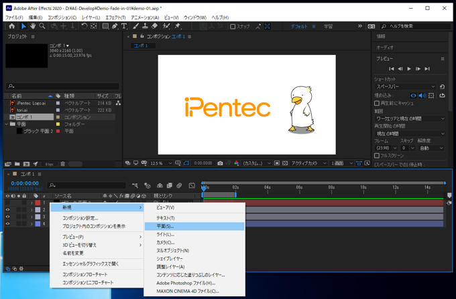Screen dimensions: 456x299
Task: Jump to last frame in Preview panel
Action: (427, 69)
